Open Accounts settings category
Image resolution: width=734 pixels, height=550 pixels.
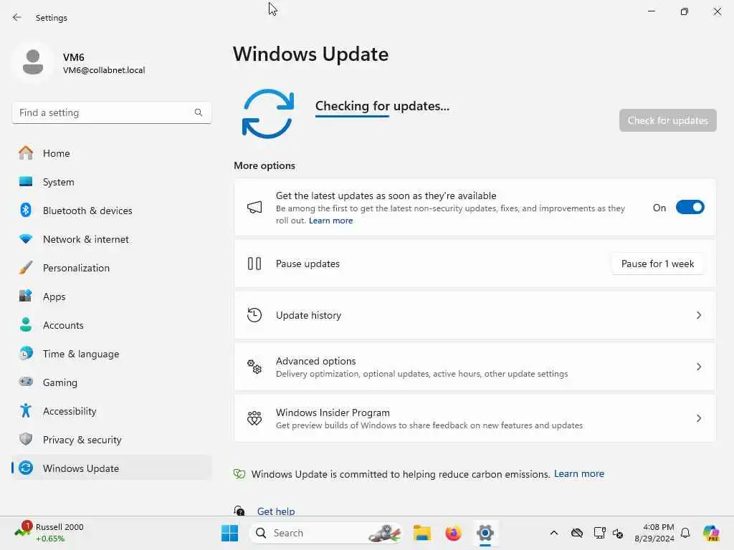111,325
